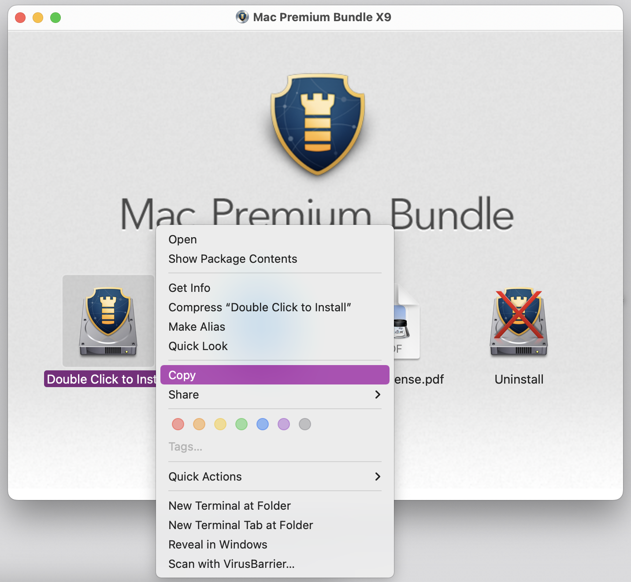The height and width of the screenshot is (582, 631).
Task: Choose Copy in the context menu
Action: (275, 375)
